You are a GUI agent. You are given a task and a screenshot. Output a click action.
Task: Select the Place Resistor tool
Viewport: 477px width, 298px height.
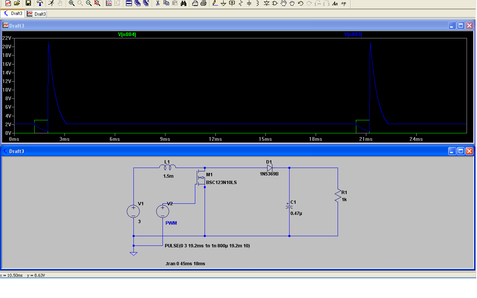(240, 3)
